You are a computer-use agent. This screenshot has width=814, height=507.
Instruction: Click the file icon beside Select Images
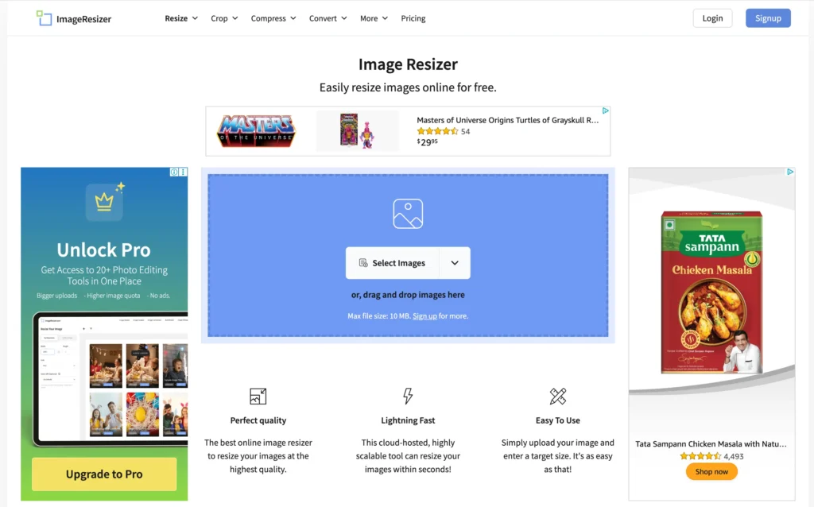point(363,263)
